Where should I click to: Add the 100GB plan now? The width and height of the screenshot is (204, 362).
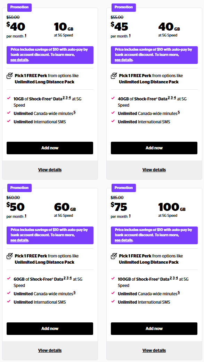[154, 328]
